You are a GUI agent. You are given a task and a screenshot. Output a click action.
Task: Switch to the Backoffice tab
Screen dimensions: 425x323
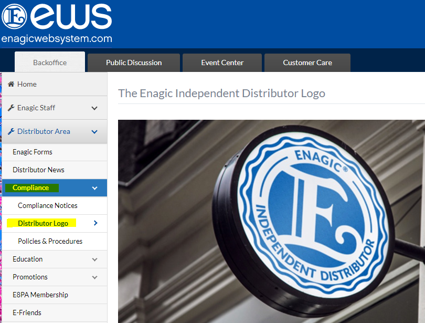[50, 62]
